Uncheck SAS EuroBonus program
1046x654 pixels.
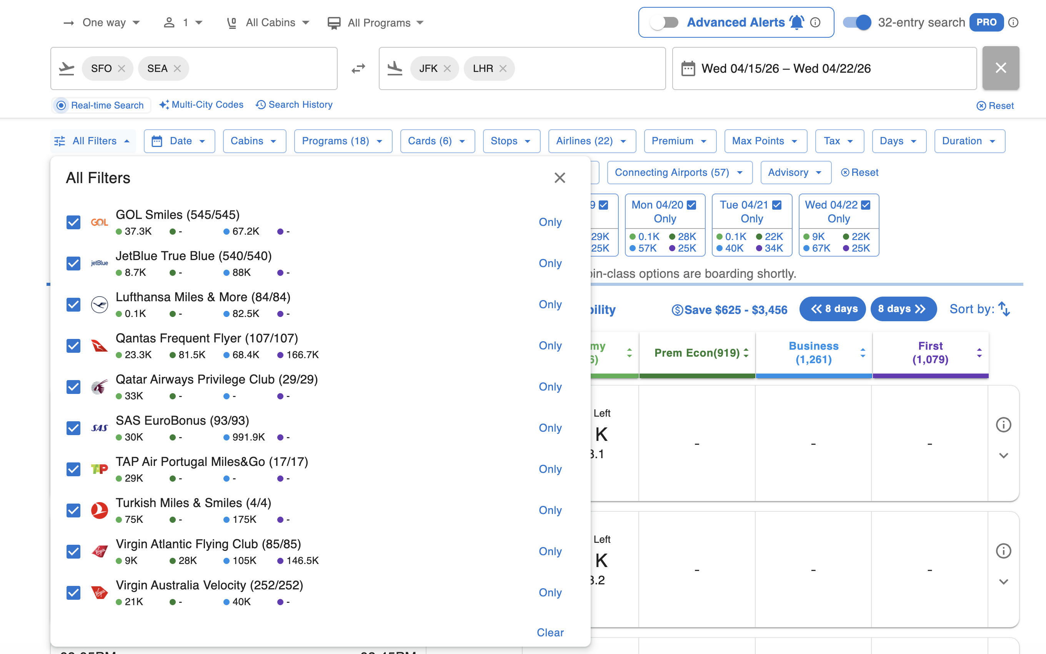(x=73, y=428)
